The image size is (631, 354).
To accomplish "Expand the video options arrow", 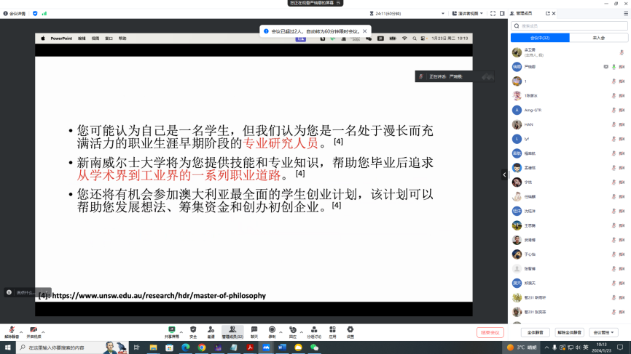I will pos(44,331).
